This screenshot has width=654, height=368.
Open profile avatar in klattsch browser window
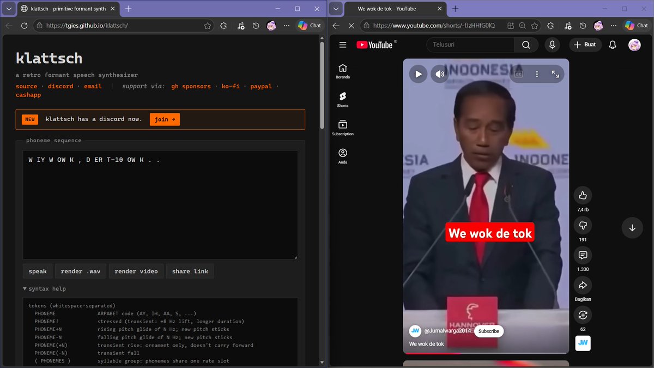click(x=271, y=26)
